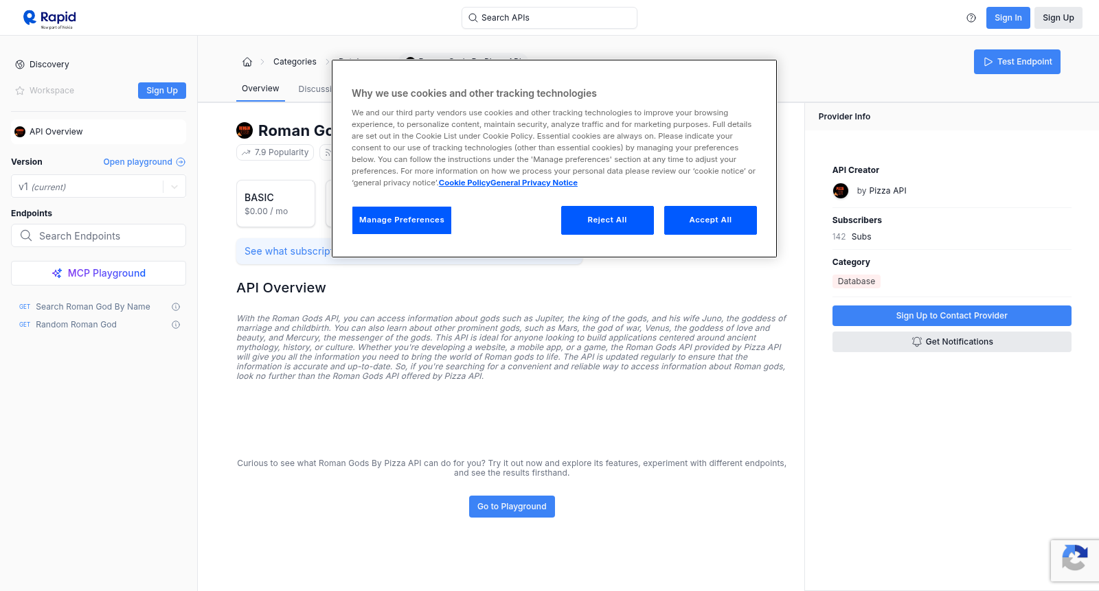
Task: Click the Open playground arrow icon
Action: click(x=181, y=162)
